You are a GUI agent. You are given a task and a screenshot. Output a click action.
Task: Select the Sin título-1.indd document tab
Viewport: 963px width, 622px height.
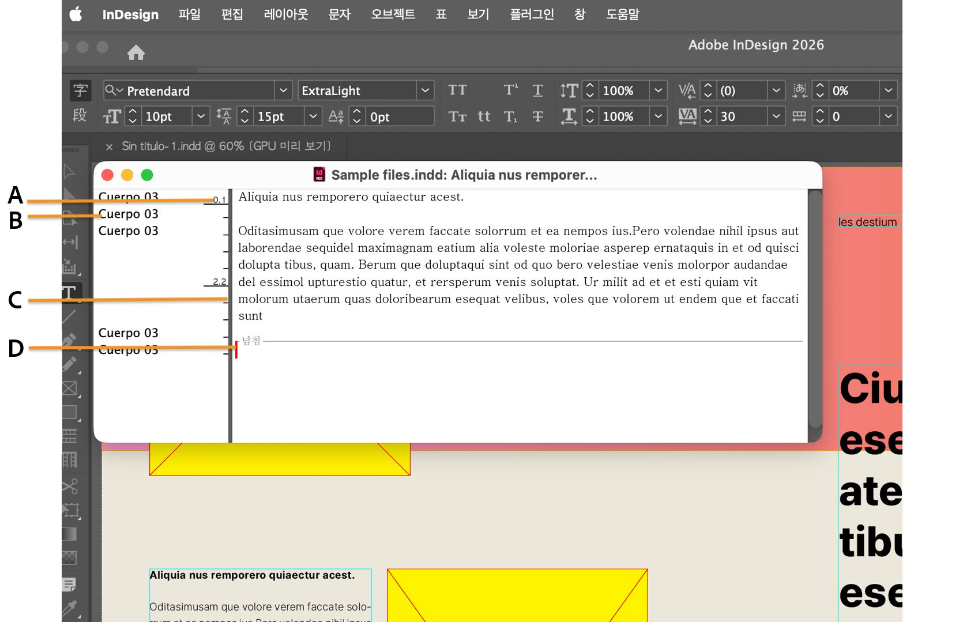226,146
